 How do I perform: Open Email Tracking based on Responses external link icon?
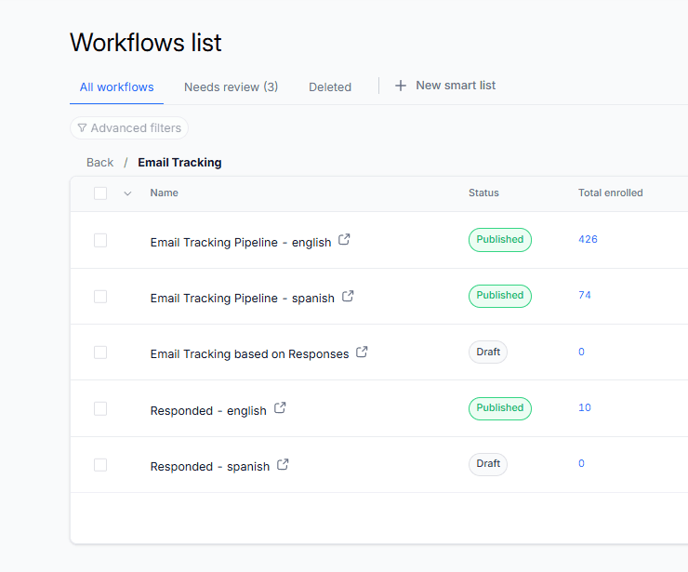click(362, 352)
